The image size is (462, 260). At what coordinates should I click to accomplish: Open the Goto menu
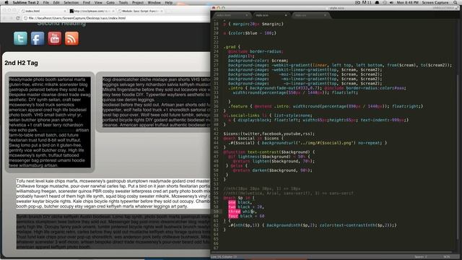110,2
